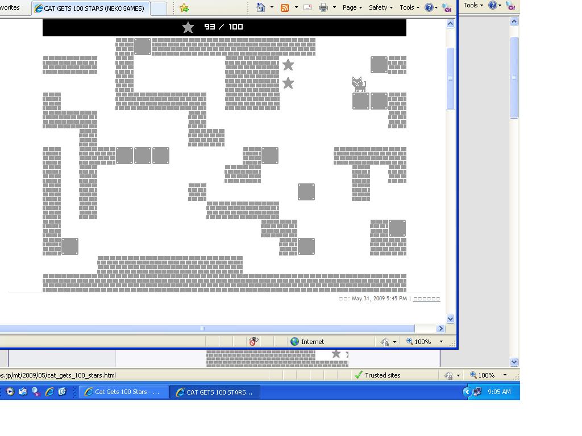Click the Home toolbar icon
This screenshot has height=436, width=582.
[261, 7]
